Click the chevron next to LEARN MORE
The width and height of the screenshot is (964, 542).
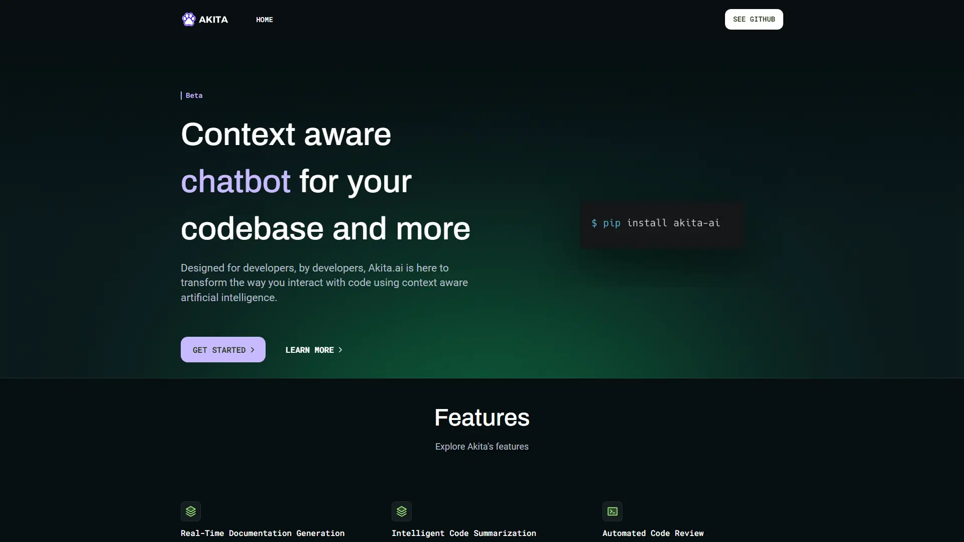340,350
